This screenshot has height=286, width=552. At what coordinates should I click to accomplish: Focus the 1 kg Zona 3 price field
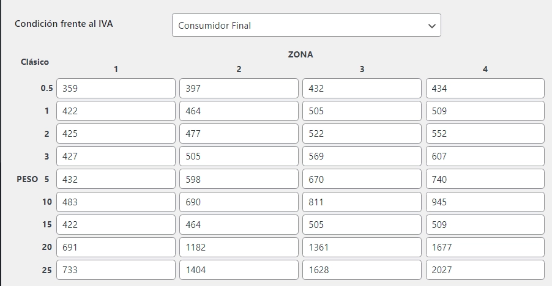point(362,111)
